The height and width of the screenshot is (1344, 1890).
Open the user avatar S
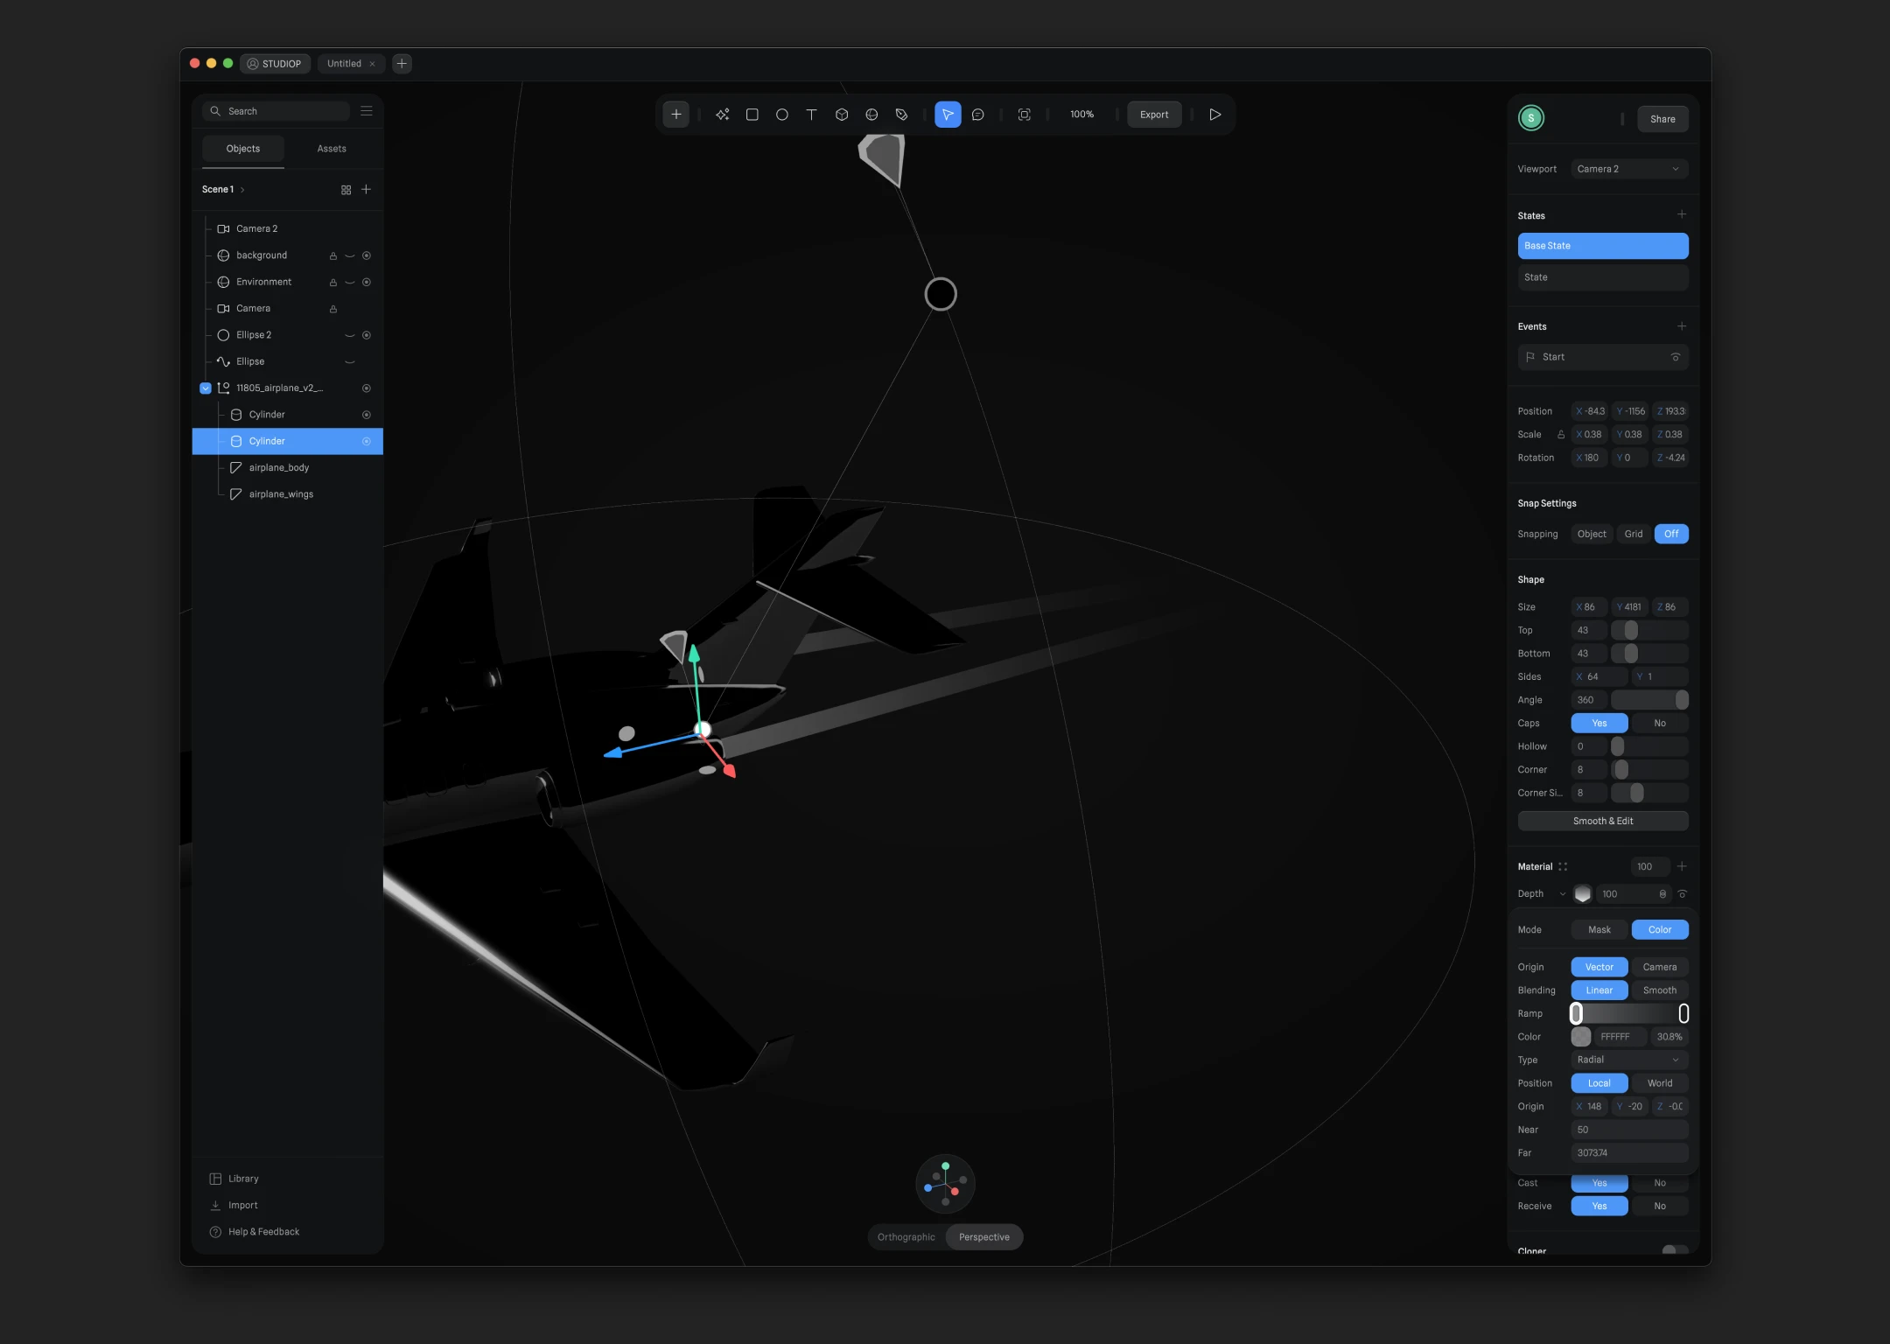pyautogui.click(x=1531, y=118)
